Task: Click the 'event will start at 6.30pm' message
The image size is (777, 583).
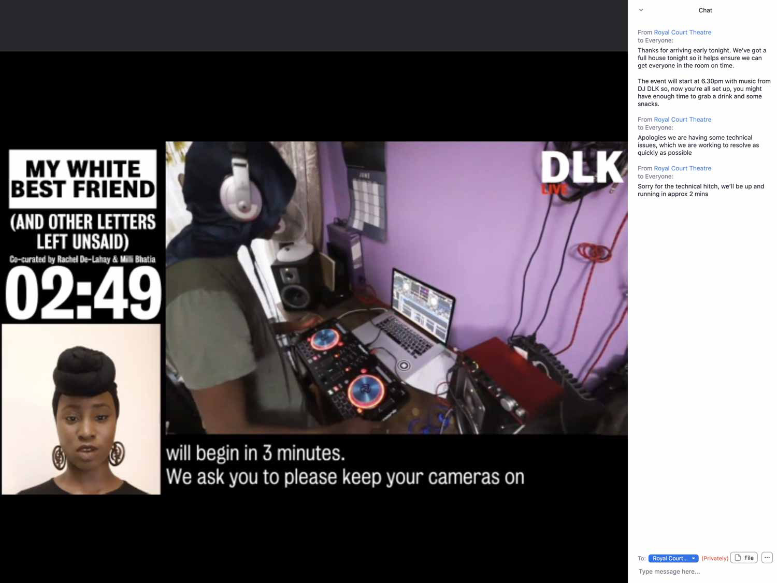Action: [x=704, y=93]
